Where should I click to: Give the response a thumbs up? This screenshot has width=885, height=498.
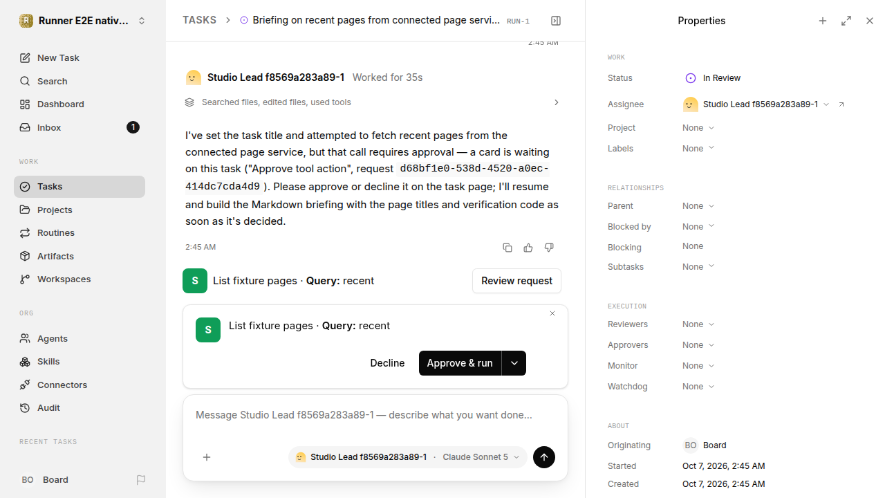point(528,248)
